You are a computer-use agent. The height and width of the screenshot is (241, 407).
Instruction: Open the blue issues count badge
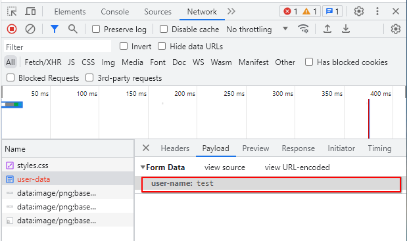pyautogui.click(x=332, y=11)
